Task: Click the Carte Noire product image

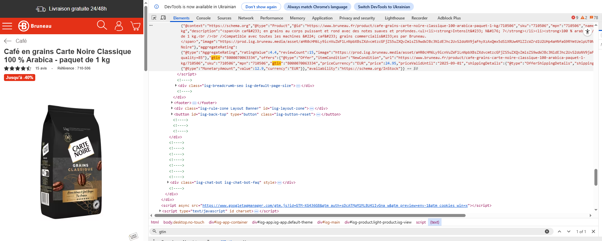Action: tap(72, 162)
